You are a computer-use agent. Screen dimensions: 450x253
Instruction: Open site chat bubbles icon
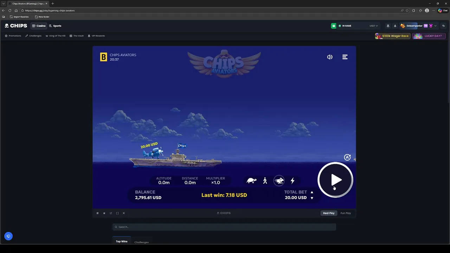point(443,26)
